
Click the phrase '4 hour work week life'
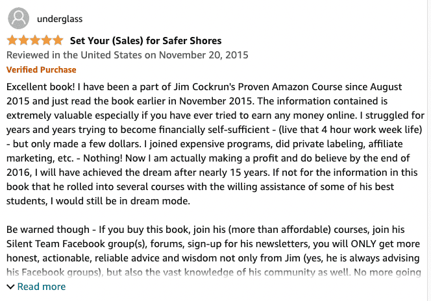pos(369,129)
